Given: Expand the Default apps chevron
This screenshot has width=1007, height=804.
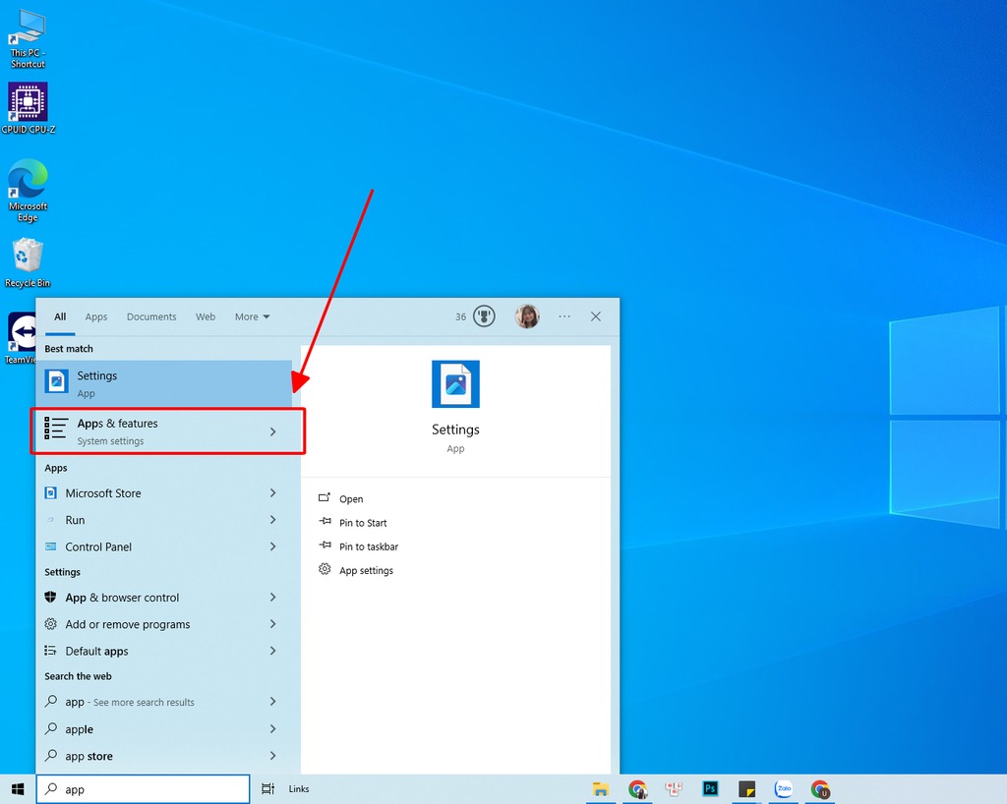Looking at the screenshot, I should click(273, 651).
